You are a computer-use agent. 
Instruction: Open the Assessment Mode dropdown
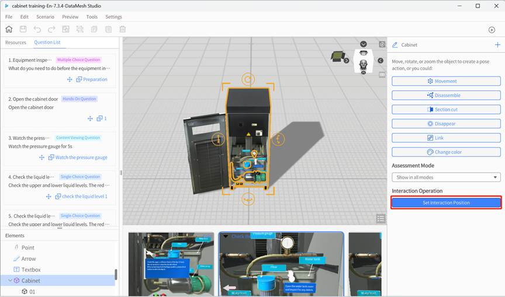click(446, 177)
